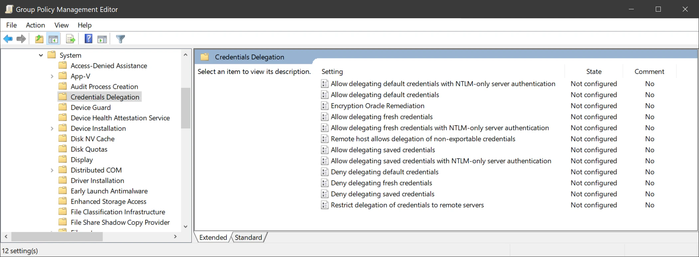The height and width of the screenshot is (257, 699).
Task: Toggle Show/Hide Action Pane toolbar icon
Action: pos(102,39)
